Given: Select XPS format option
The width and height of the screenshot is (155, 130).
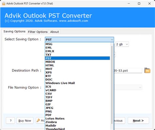Looking at the screenshot, I should pyautogui.click(x=77, y=72).
